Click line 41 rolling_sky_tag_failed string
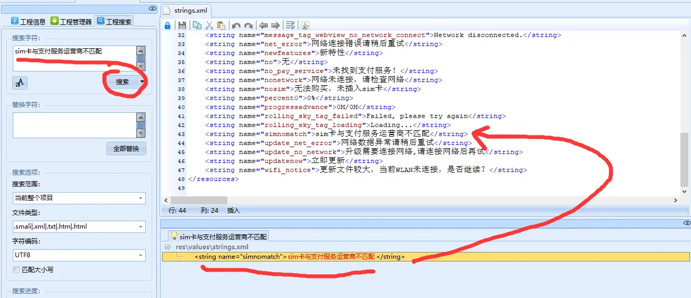The height and width of the screenshot is (298, 691). point(356,116)
